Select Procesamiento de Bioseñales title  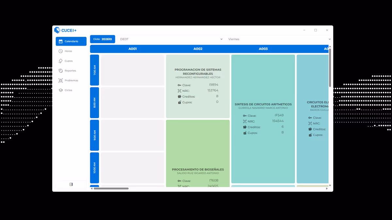point(198,169)
